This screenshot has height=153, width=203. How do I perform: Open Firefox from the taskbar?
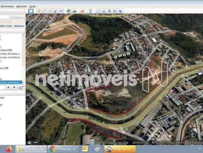point(9,149)
